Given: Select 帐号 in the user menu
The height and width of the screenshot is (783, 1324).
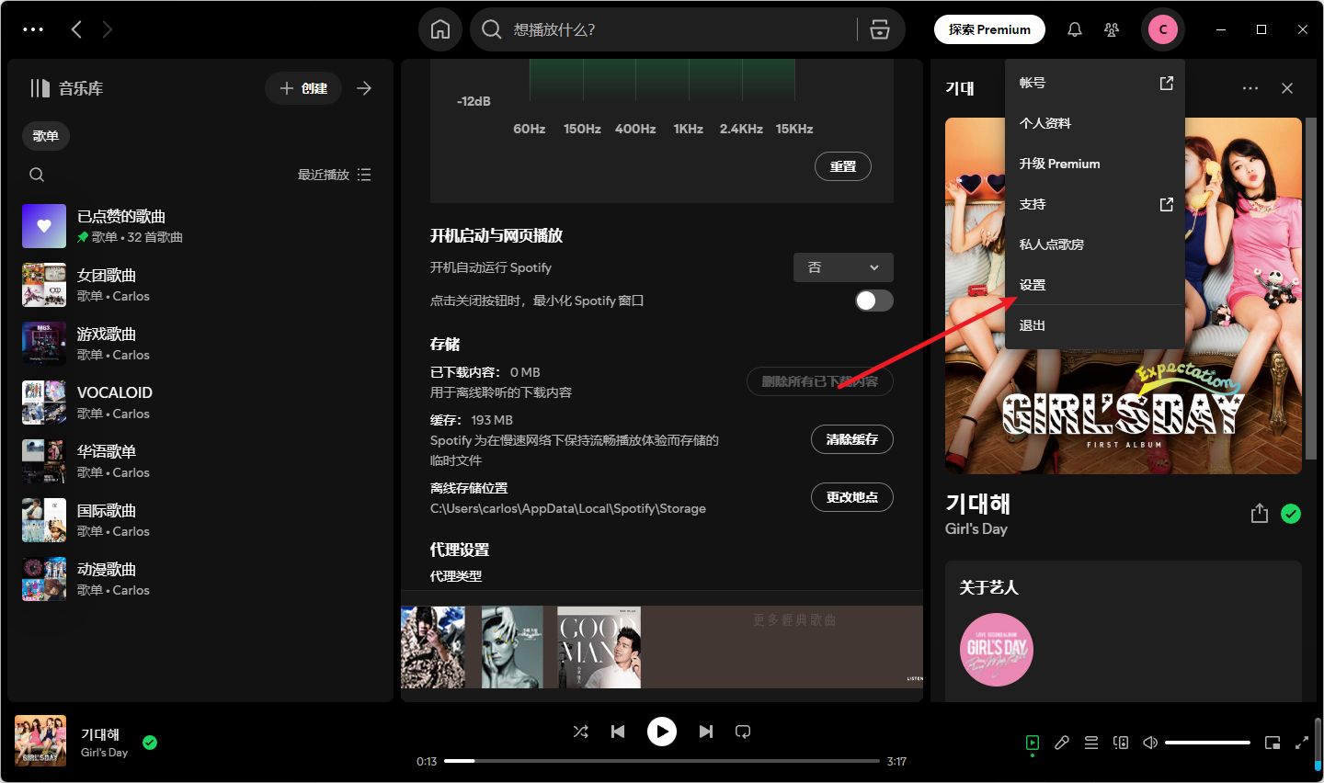Looking at the screenshot, I should (x=1095, y=83).
